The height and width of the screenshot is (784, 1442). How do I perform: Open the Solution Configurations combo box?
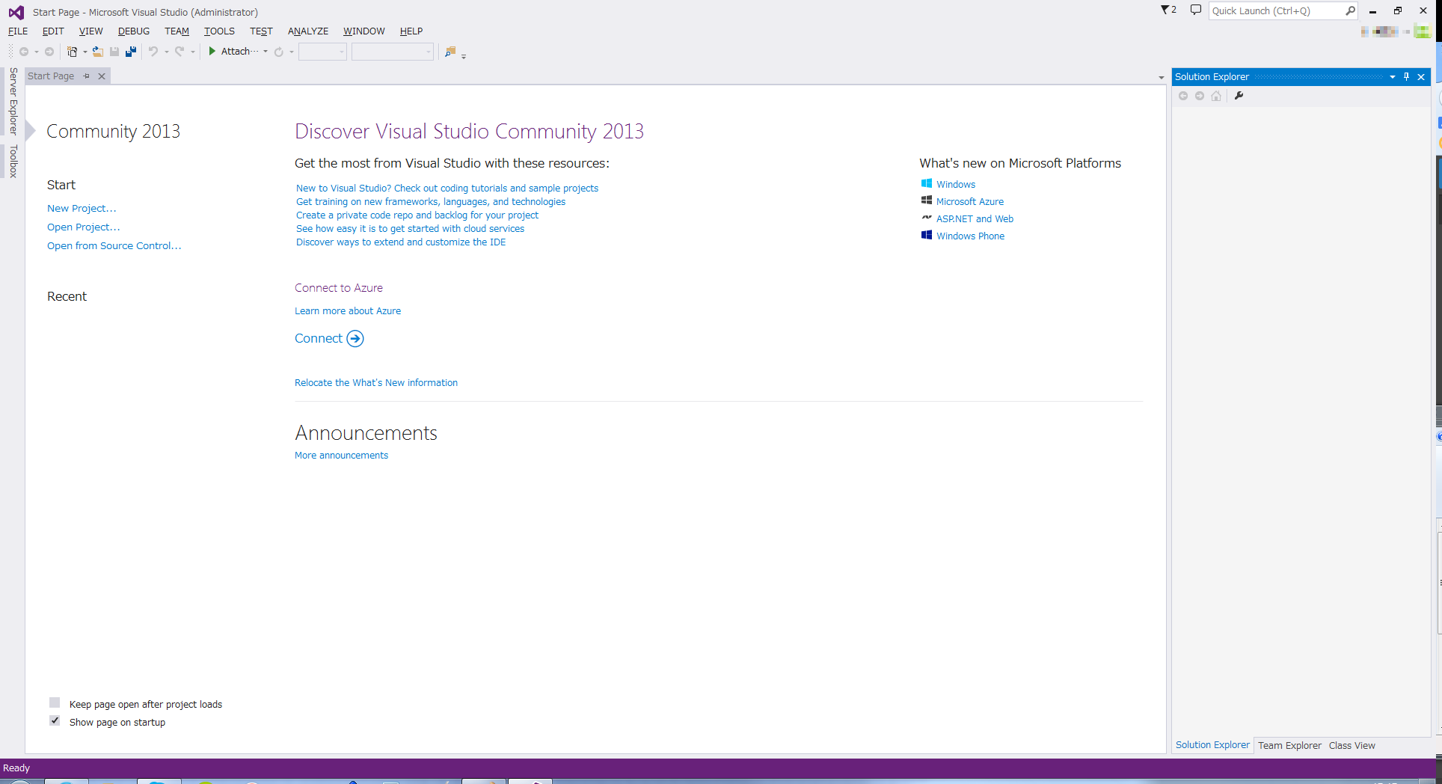click(x=322, y=52)
